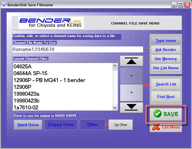Select Hard Drive as output drive

pos(28,125)
